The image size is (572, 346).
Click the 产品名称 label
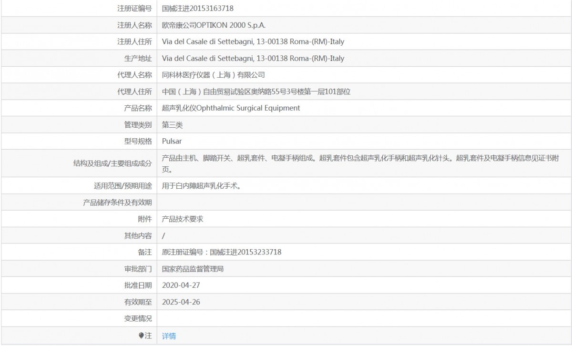click(x=138, y=108)
